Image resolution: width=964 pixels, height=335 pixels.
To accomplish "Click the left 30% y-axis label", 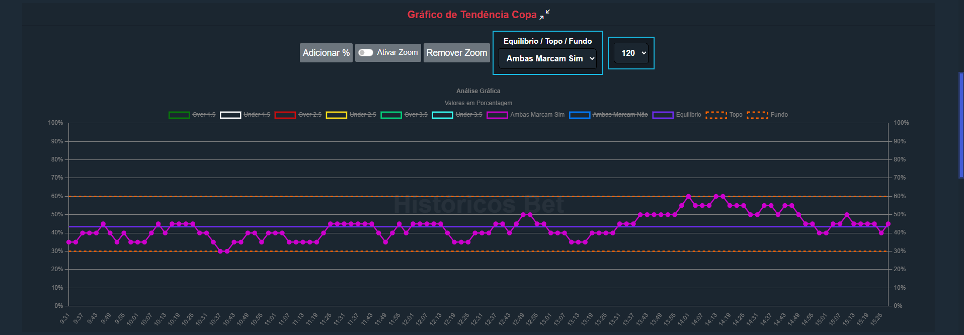I will pos(57,251).
